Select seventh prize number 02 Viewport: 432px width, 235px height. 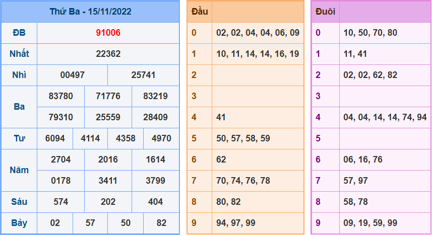tap(55, 223)
